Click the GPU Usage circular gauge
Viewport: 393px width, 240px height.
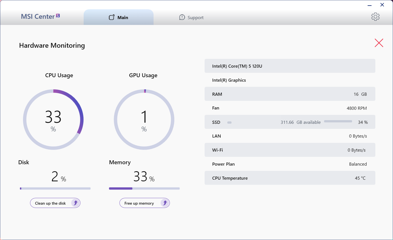point(144,120)
